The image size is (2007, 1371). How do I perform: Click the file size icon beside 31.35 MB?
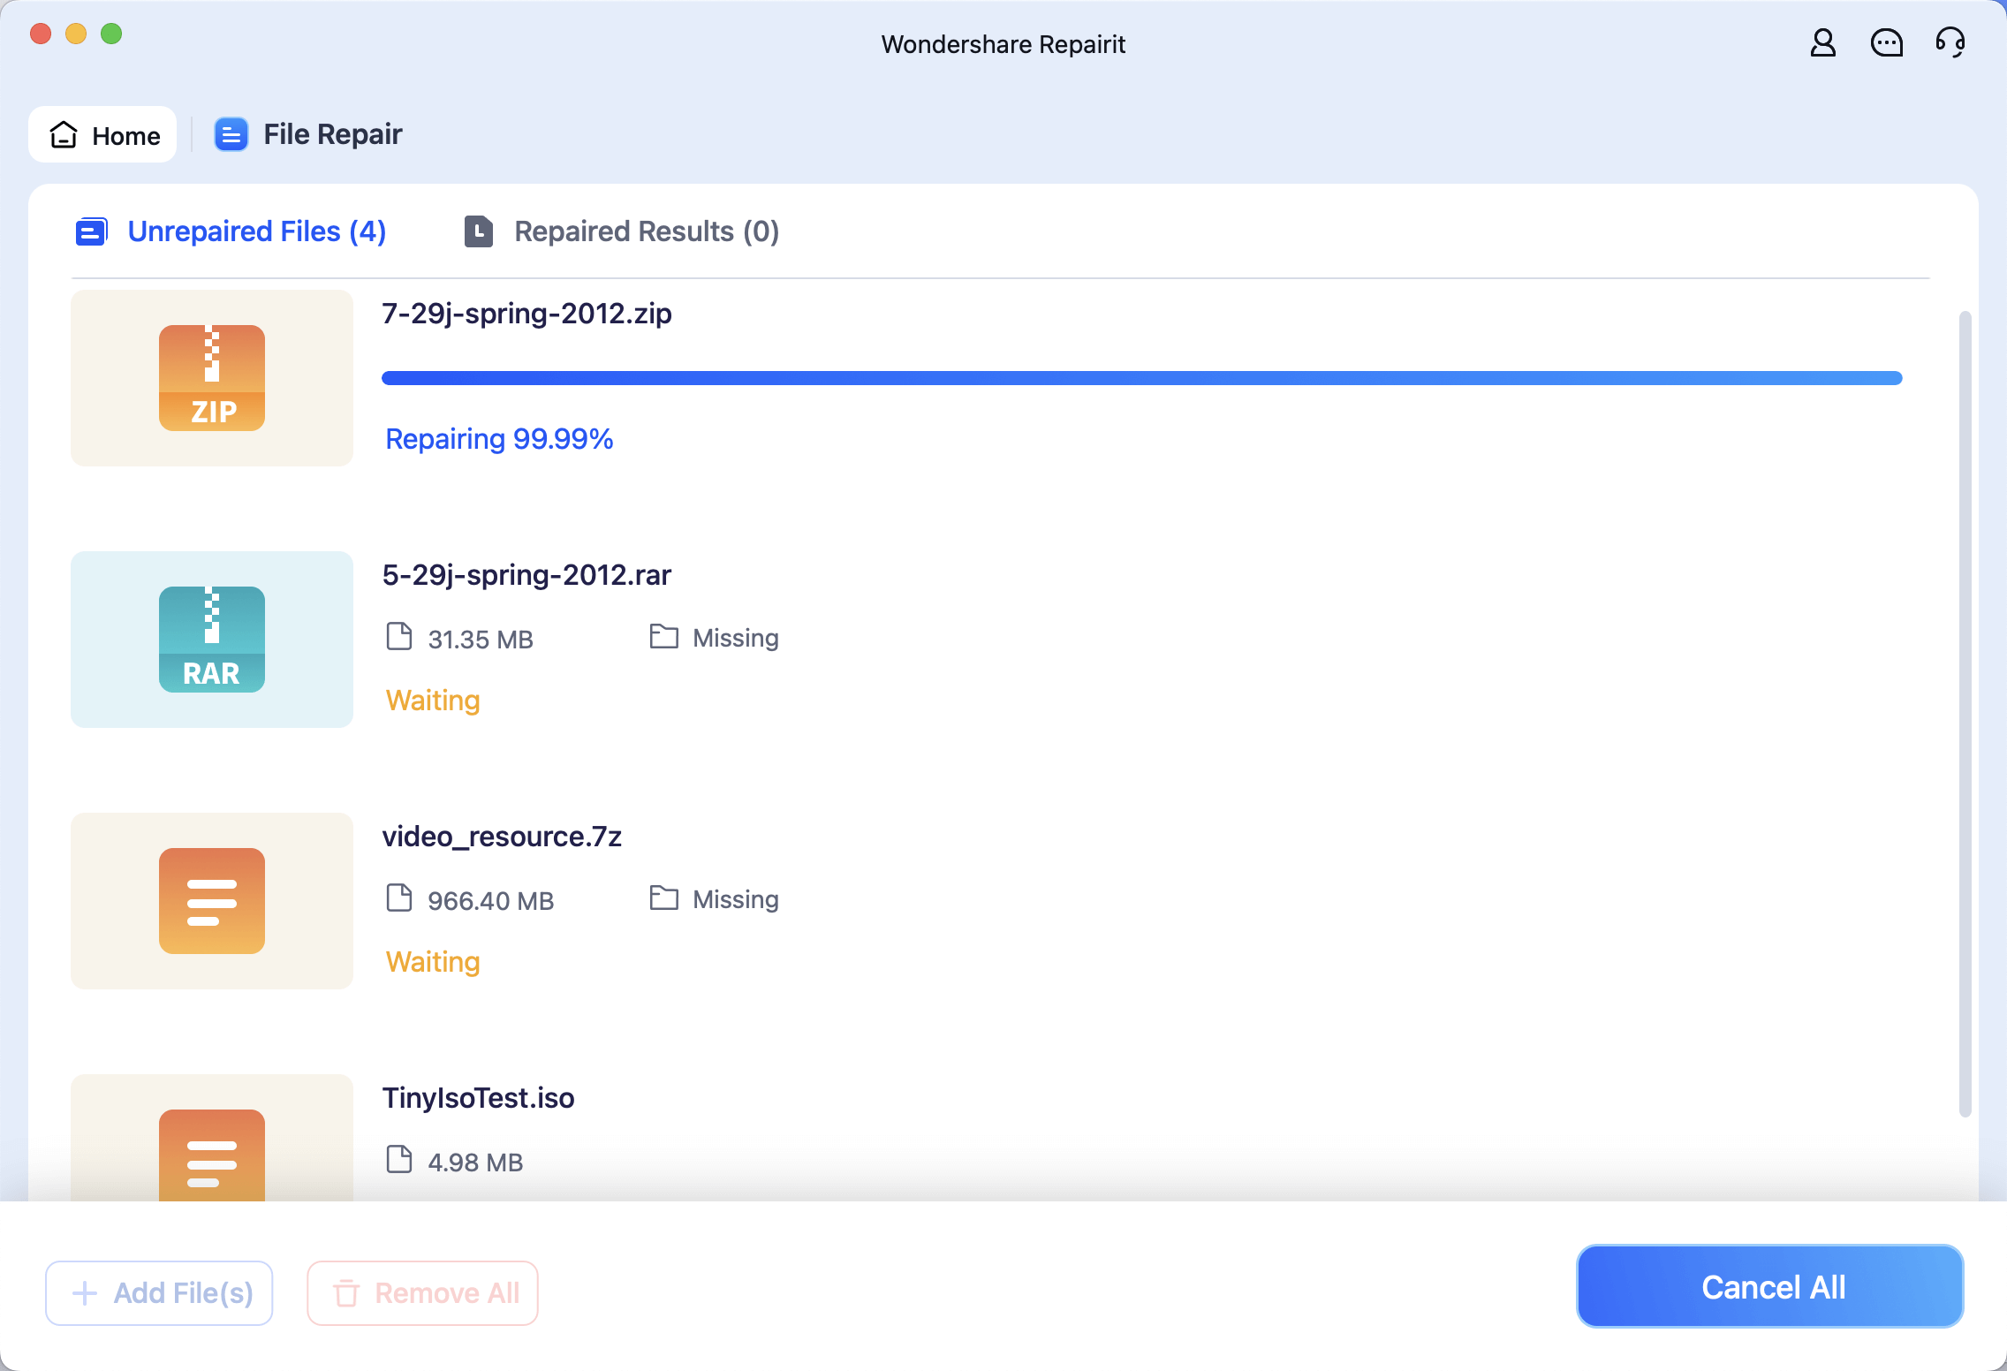[x=399, y=636]
